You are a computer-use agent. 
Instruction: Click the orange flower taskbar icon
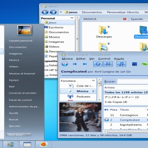coord(43,144)
